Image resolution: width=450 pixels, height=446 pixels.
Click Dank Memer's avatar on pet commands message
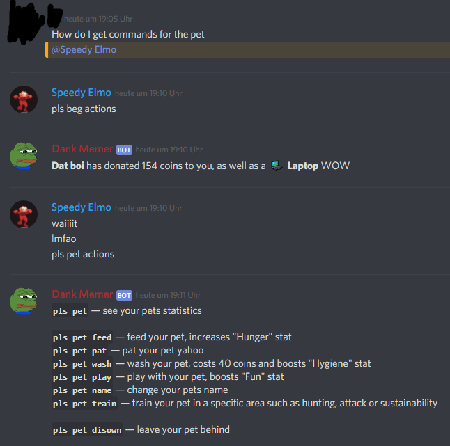pos(24,301)
